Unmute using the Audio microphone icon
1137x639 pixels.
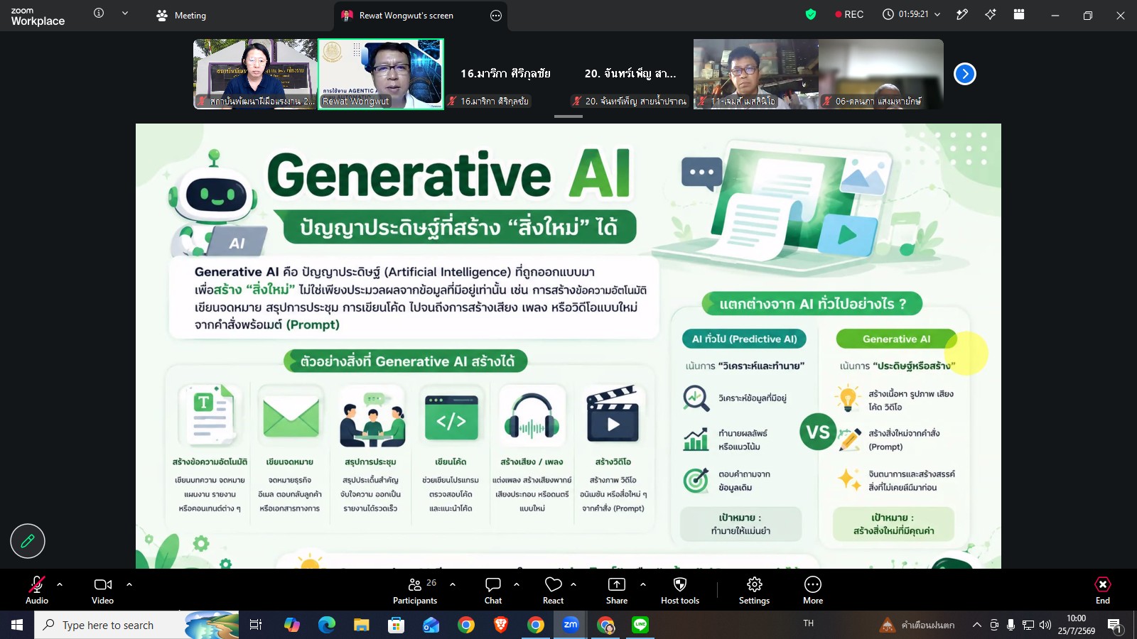[37, 584]
